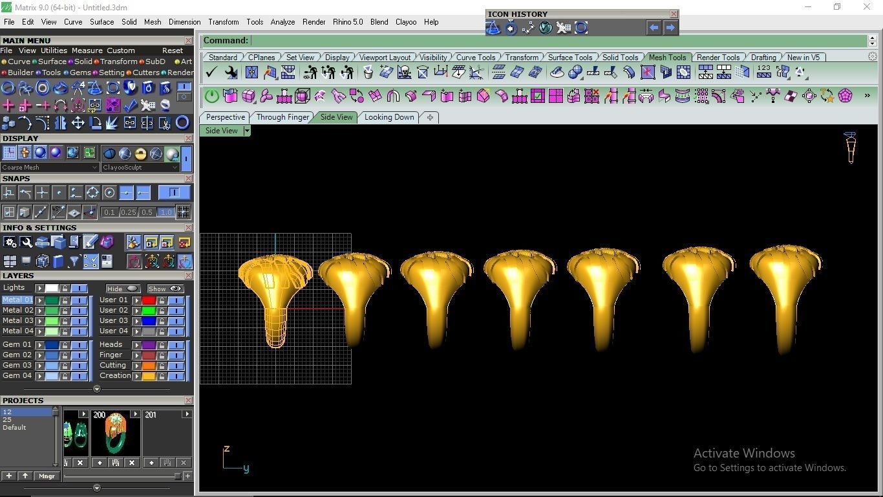Select the Looking Down viewport tab
This screenshot has width=883, height=497.
(x=389, y=117)
